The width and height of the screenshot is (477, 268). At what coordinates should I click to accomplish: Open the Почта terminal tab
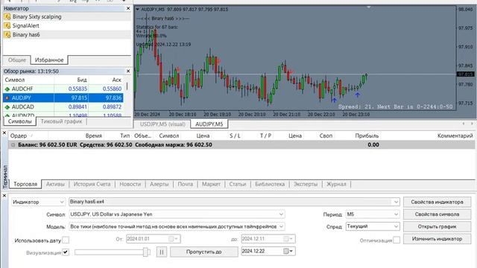186,184
